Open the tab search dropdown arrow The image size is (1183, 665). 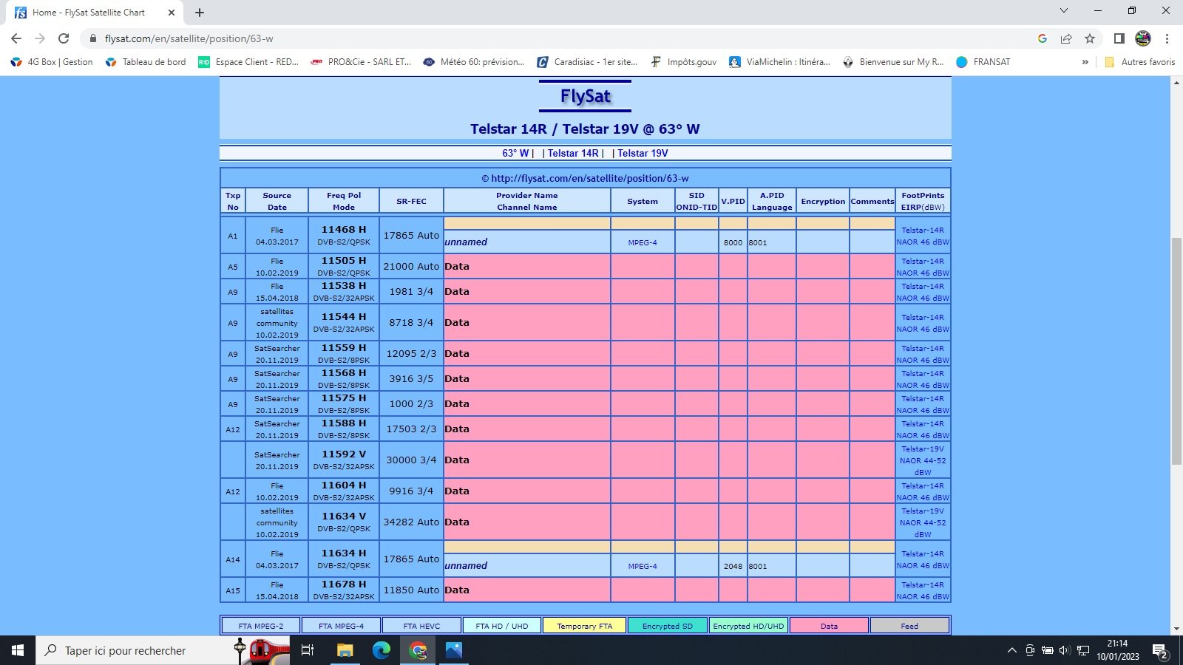pyautogui.click(x=1063, y=11)
